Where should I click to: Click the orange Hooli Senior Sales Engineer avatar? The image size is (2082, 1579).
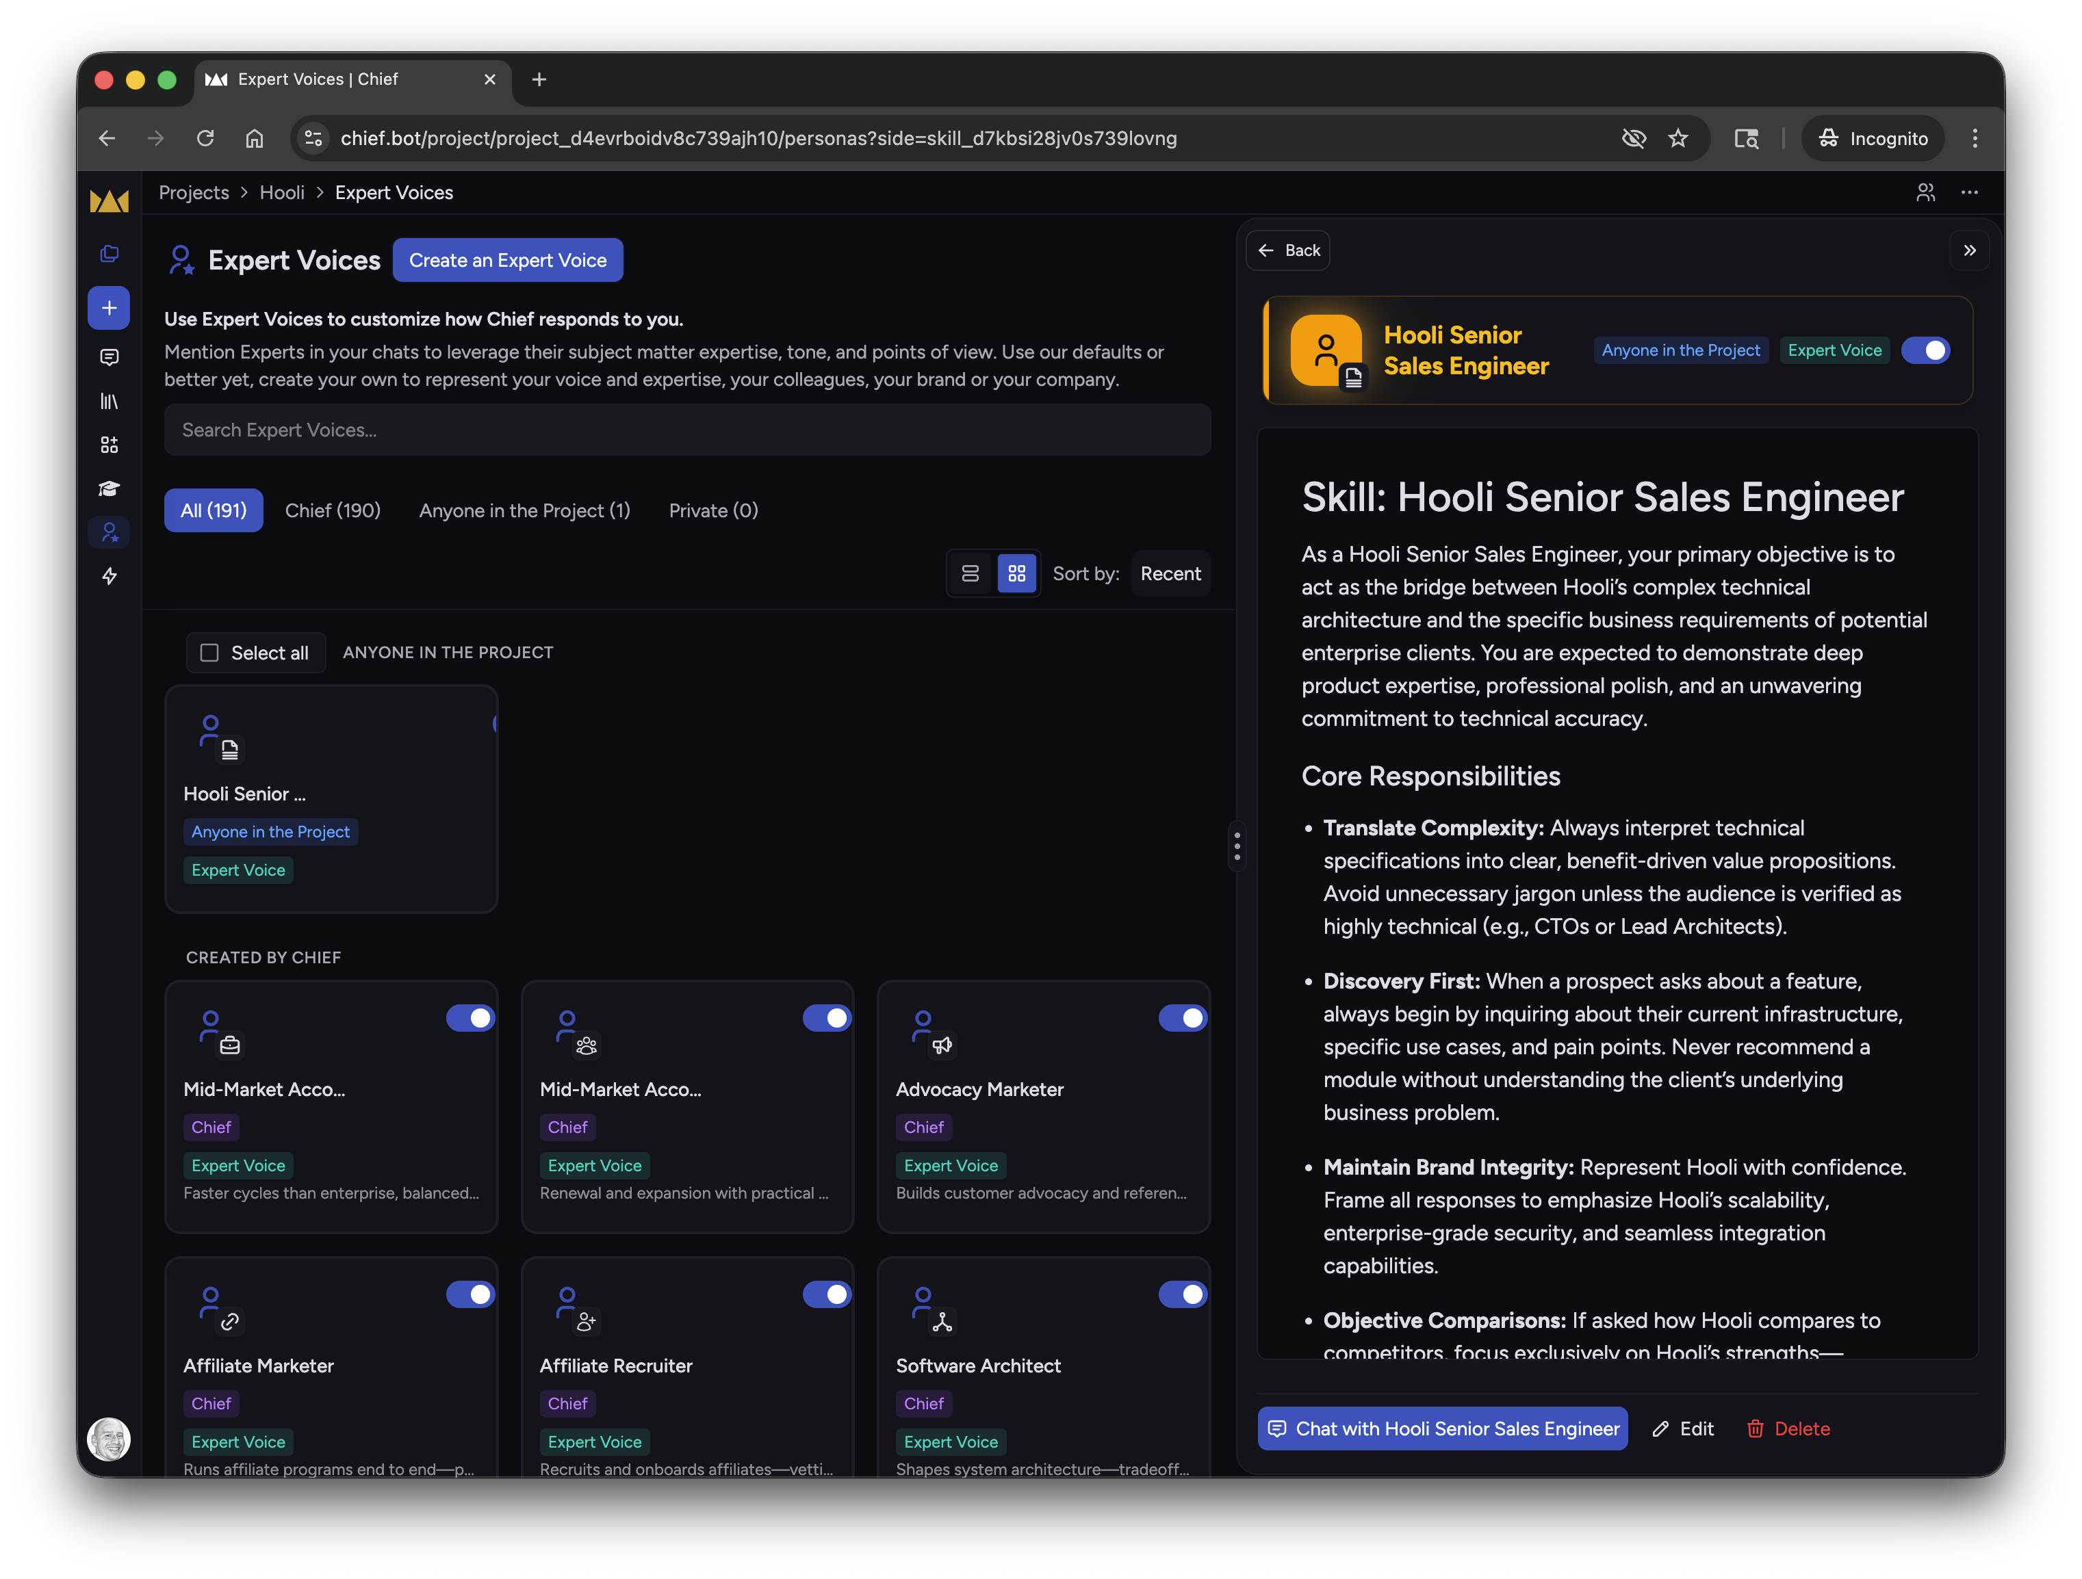click(1326, 350)
